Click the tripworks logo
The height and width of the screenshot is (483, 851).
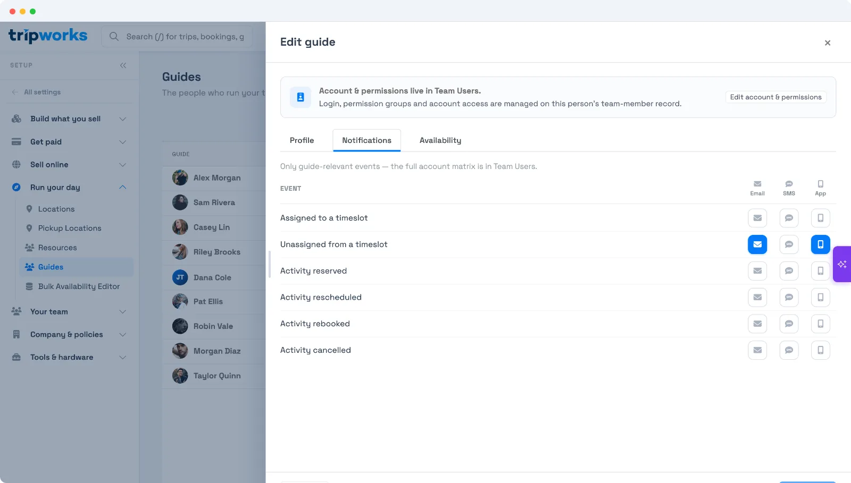(48, 36)
